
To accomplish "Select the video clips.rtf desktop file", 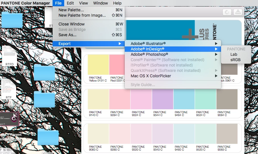I will [9, 89].
